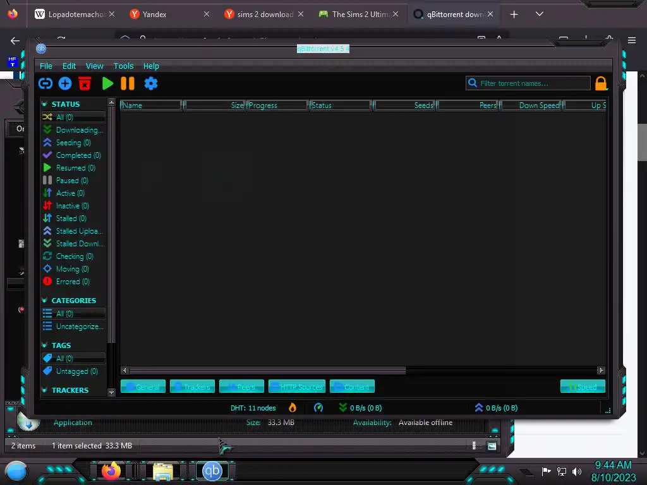Select All (0) under Status
647x485 pixels.
point(73,117)
